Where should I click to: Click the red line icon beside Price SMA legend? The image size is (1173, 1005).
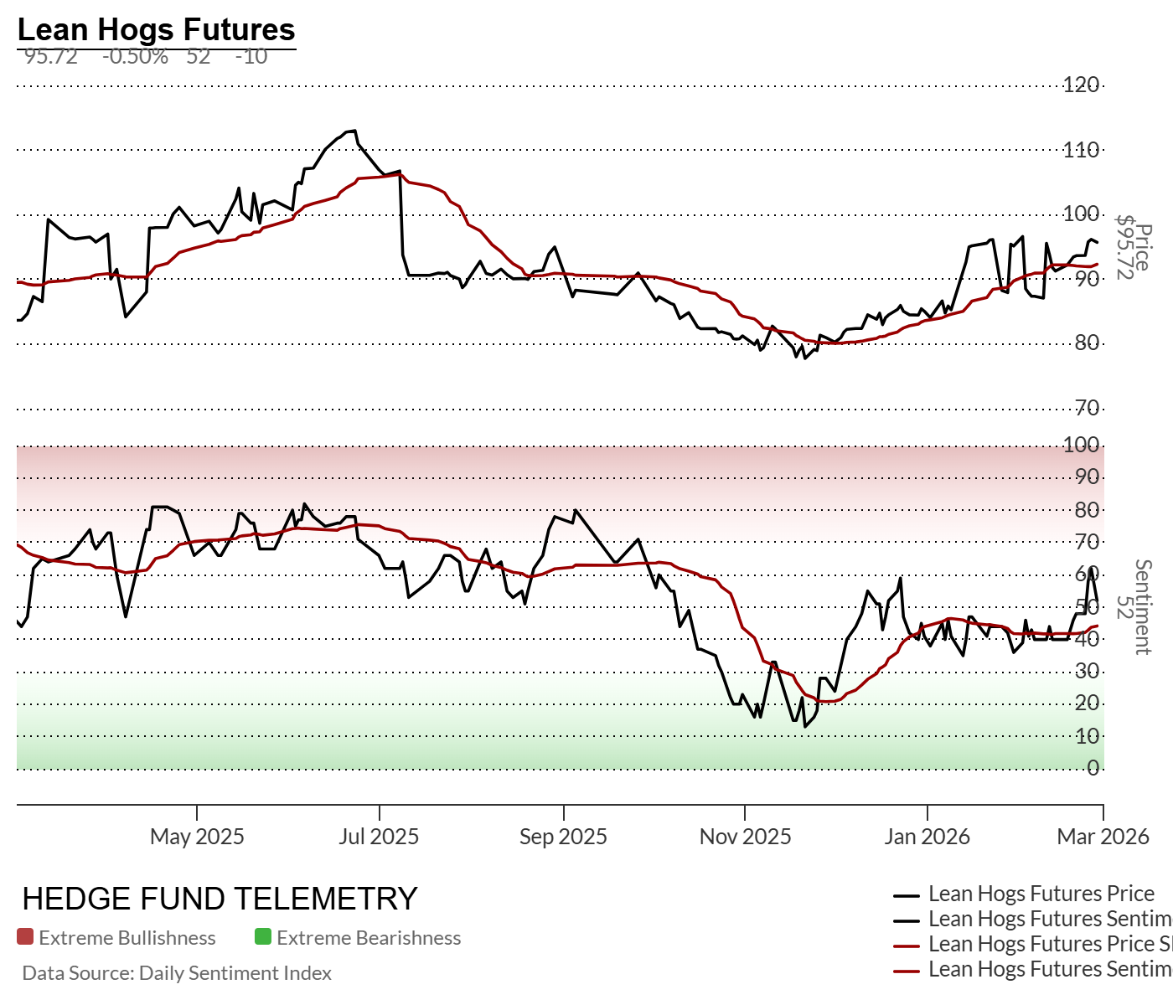click(x=907, y=946)
